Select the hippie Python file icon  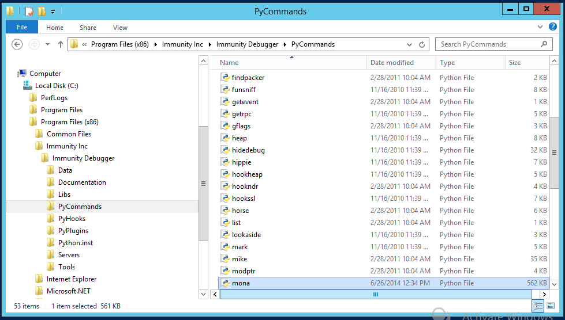225,162
